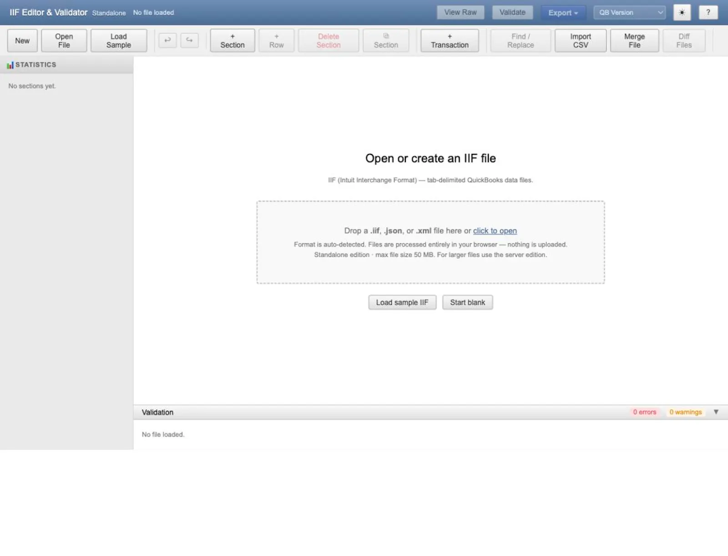Viewport: 728px width, 556px height.
Task: Click the IIF Editor & Validator title
Action: [49, 12]
